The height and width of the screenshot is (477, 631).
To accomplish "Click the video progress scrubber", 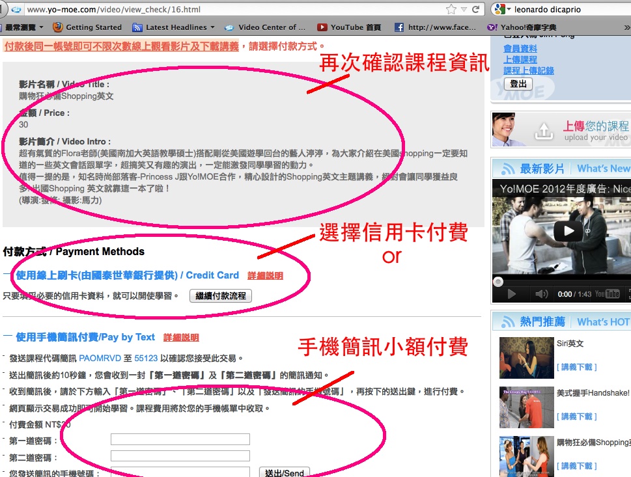I will tap(498, 282).
